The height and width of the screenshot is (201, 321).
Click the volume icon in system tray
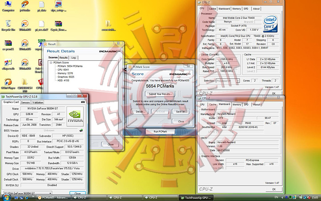point(309,198)
